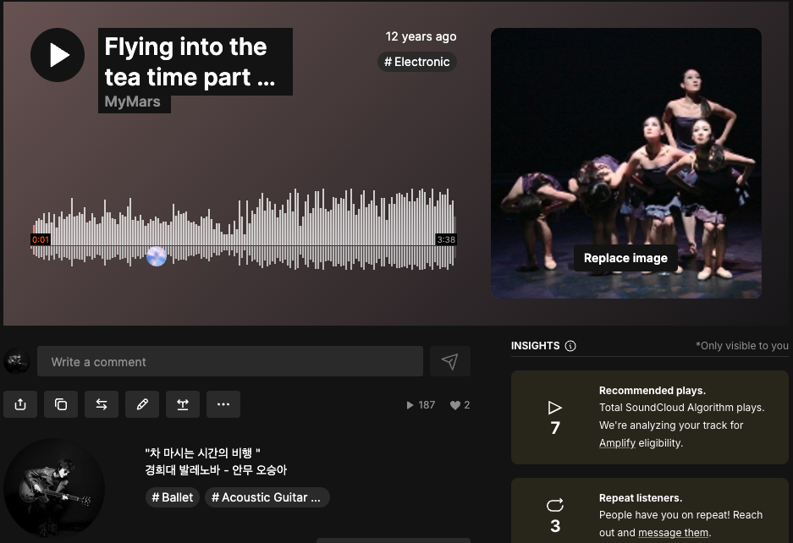Click the 3:38 duration label

point(446,239)
